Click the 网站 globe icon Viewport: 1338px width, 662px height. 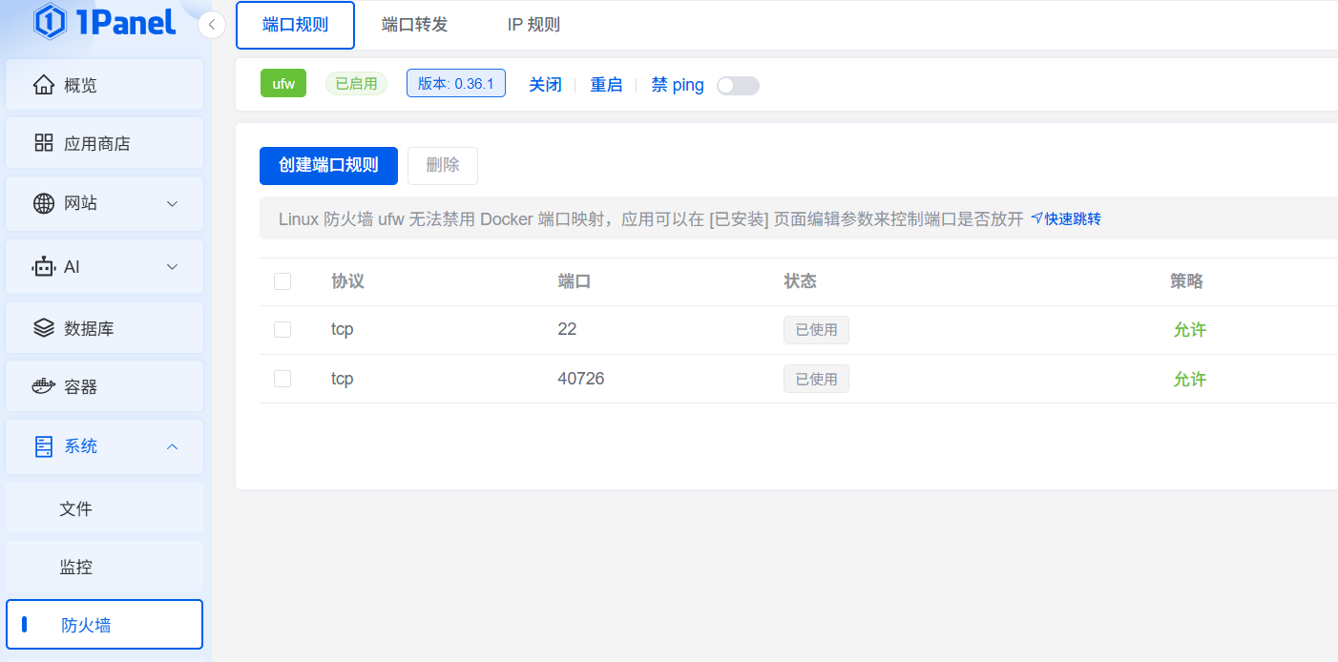(x=42, y=203)
